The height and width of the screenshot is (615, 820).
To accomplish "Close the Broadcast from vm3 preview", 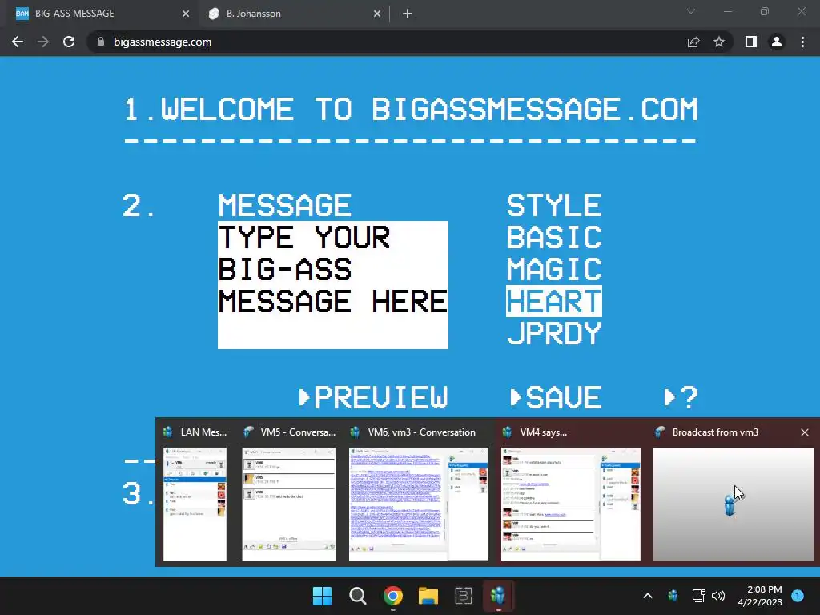I will pyautogui.click(x=805, y=432).
